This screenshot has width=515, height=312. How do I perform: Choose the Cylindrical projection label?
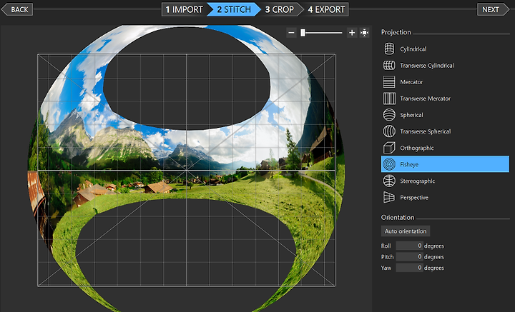413,49
